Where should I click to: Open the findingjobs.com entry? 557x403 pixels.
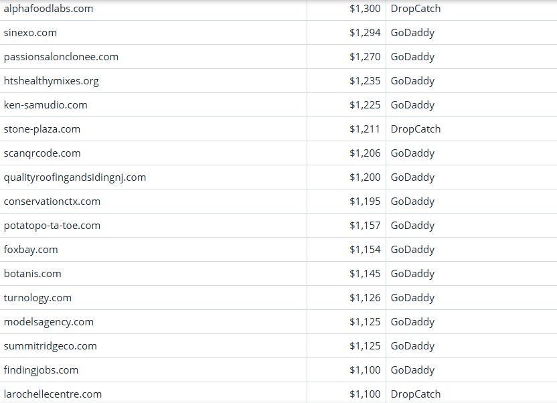coord(41,370)
